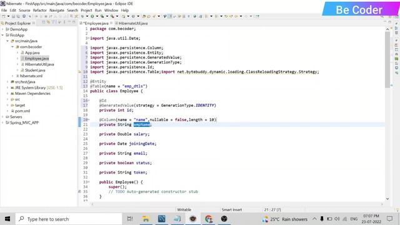400x225 pixels.
Task: Click the Coverage run toolbar icon
Action: [x=102, y=16]
